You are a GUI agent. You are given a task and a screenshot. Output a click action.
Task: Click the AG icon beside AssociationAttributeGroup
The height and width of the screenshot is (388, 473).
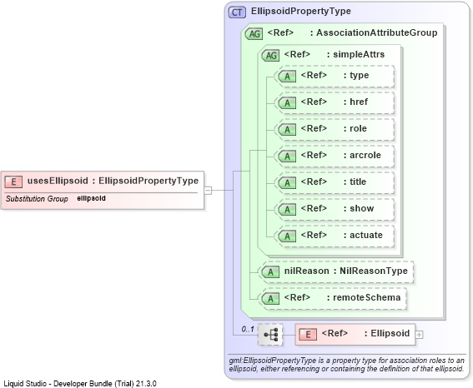(x=254, y=33)
